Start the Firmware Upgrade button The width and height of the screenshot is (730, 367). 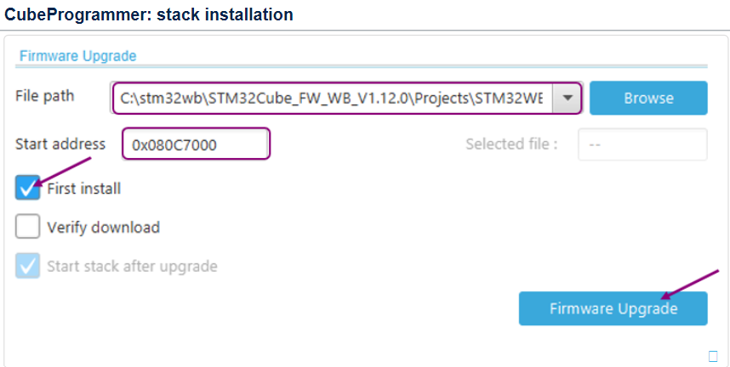613,308
